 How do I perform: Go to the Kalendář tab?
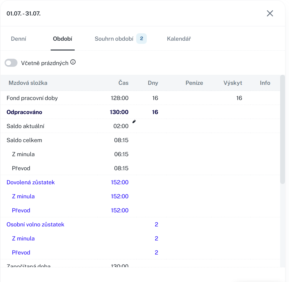(179, 39)
